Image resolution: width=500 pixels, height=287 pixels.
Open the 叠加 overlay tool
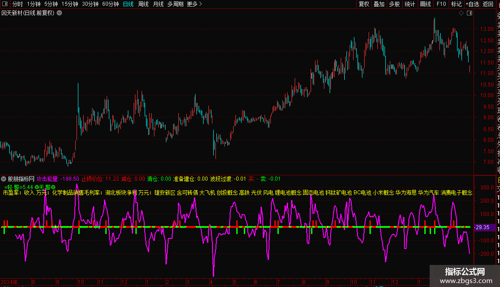pyautogui.click(x=379, y=4)
